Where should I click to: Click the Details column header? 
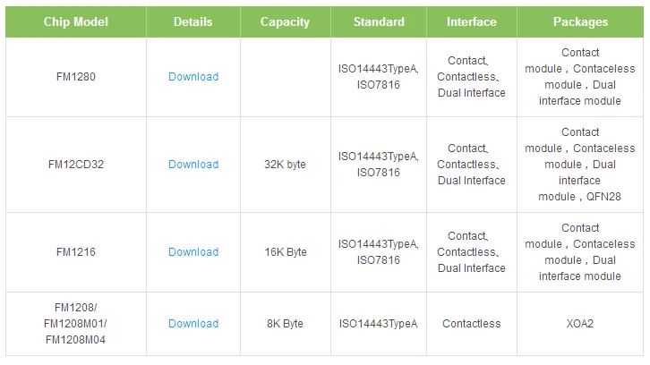click(193, 22)
